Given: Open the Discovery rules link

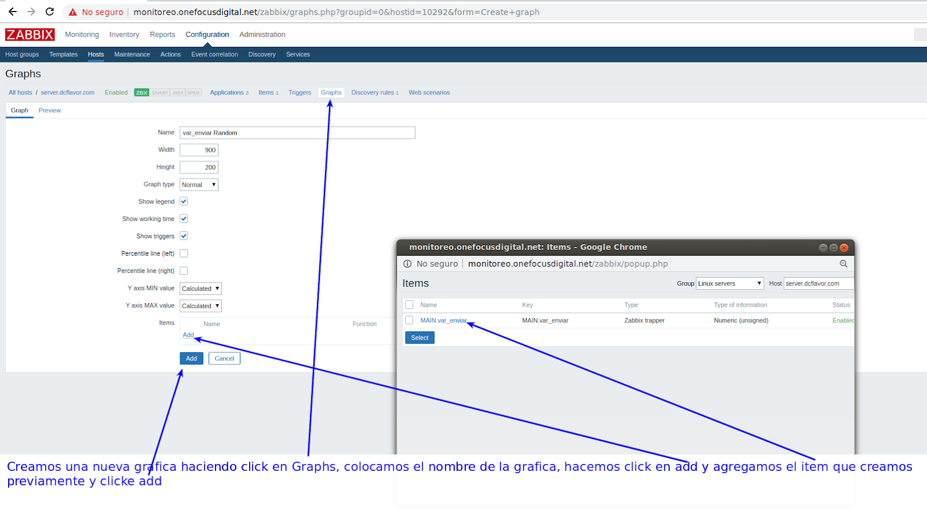Looking at the screenshot, I should [x=373, y=93].
